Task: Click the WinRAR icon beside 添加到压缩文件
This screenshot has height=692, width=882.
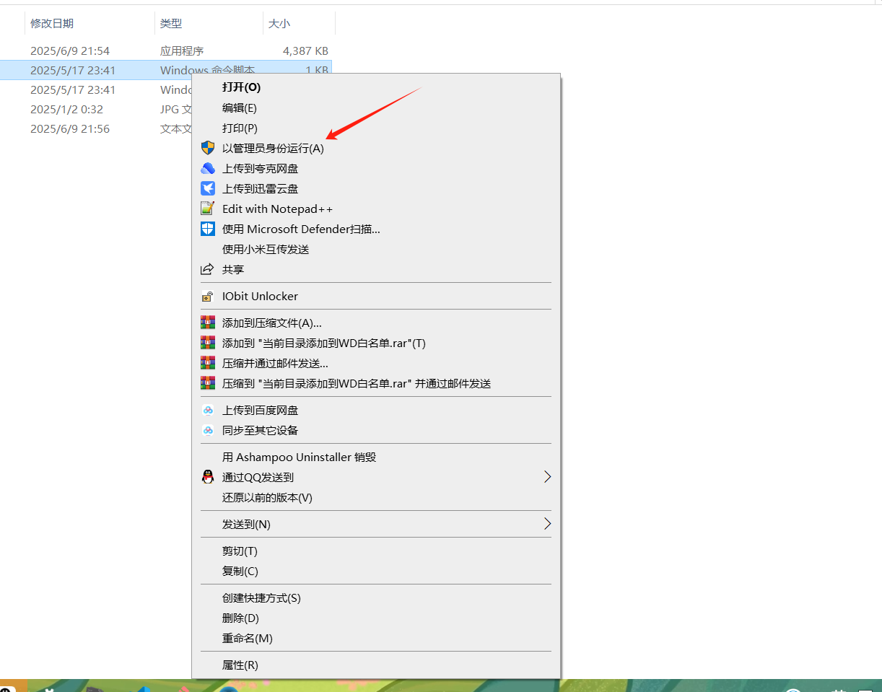Action: coord(208,323)
